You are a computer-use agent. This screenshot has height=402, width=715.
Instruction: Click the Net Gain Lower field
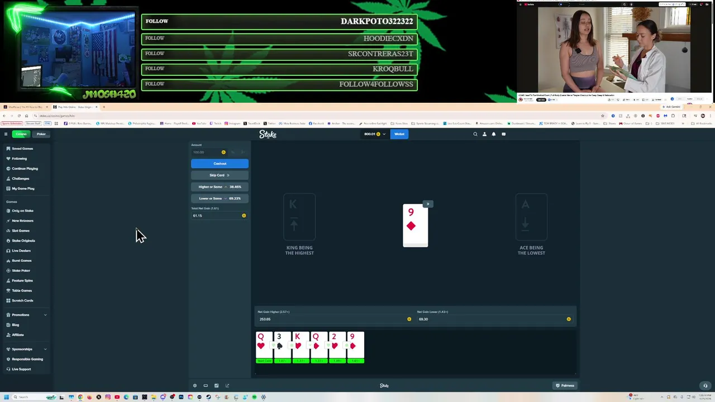point(494,319)
